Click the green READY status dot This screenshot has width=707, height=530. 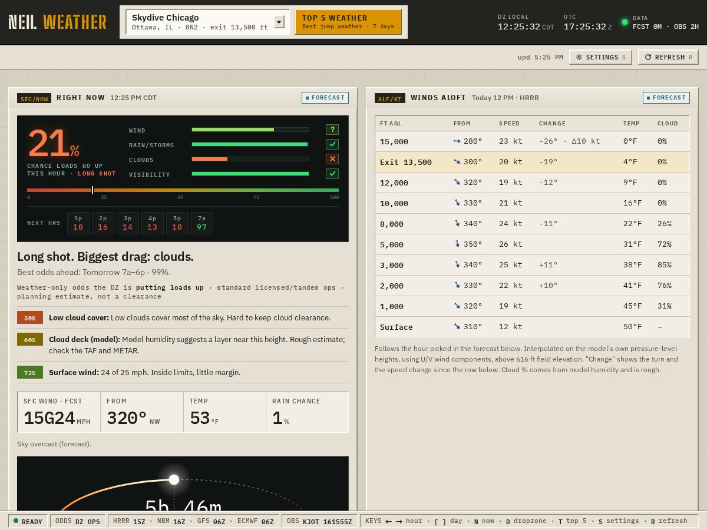click(16, 521)
